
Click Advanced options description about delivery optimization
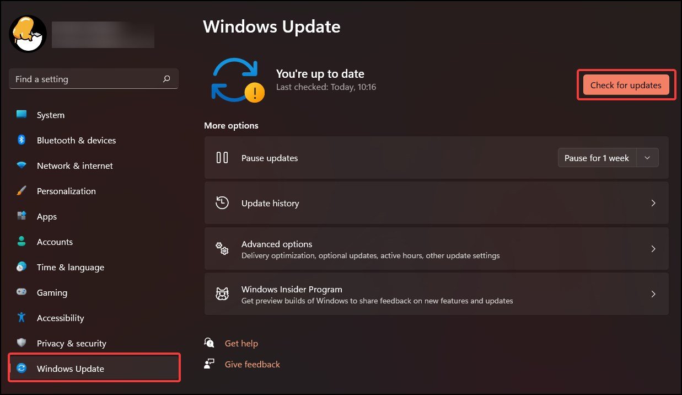click(x=370, y=256)
